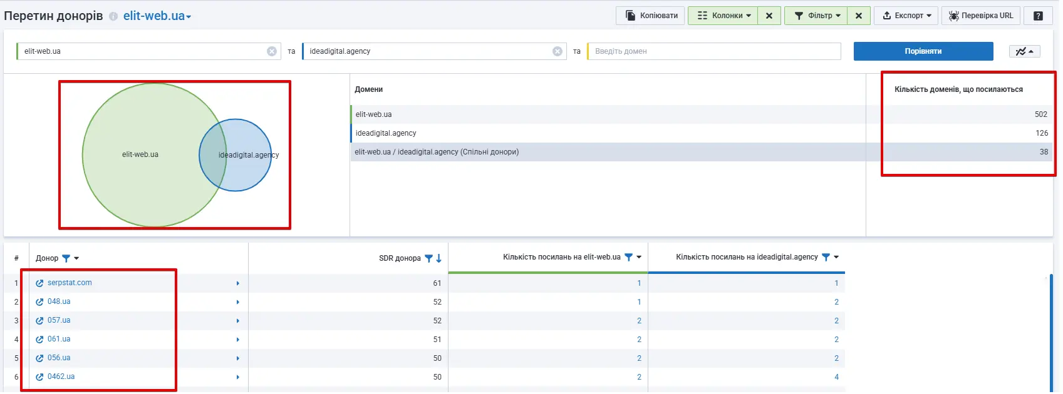Reset the Фільтр filter with X
Image resolution: width=1063 pixels, height=394 pixels.
[859, 16]
